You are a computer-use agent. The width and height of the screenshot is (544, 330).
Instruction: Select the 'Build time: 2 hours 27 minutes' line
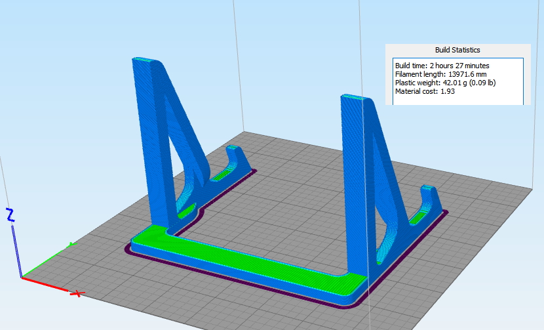coord(442,66)
